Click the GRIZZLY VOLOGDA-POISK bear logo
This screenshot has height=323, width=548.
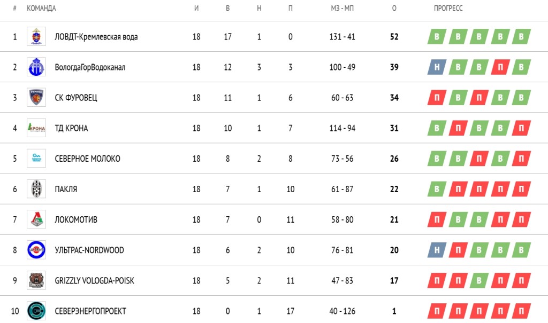(36, 280)
